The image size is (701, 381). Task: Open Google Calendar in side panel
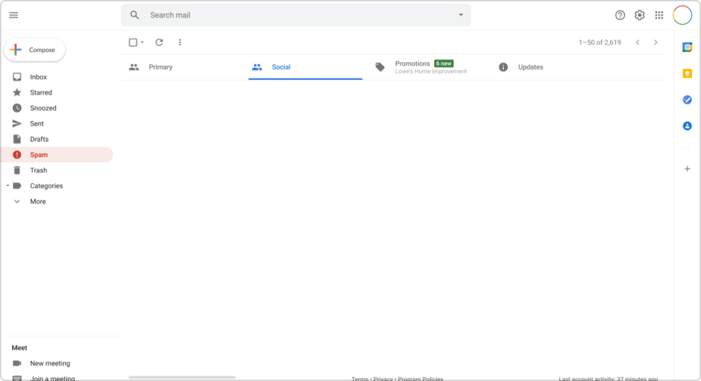tap(687, 47)
